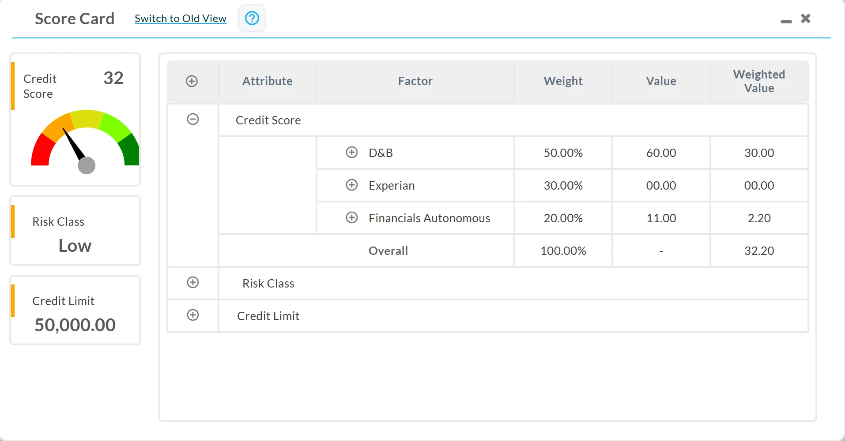Viewport: 845px width, 441px height.
Task: Click Financials Autonomous value 11.00
Action: [x=661, y=218]
